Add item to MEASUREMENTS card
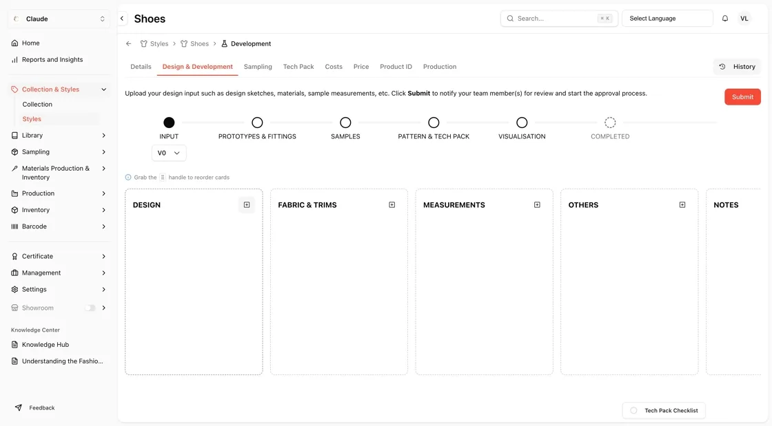Viewport: 772px width, 426px height. pos(537,205)
